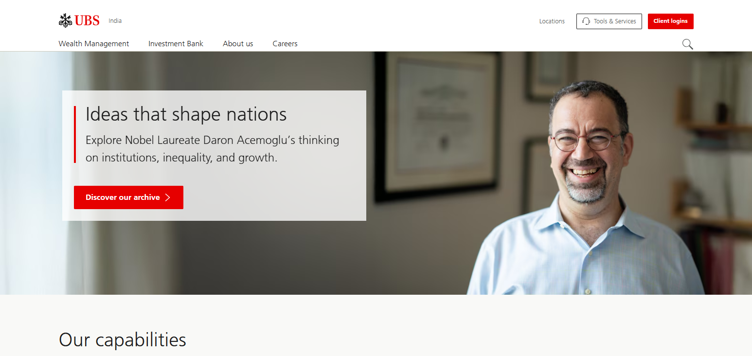Click the Discover our archive button
752x356 pixels.
pyautogui.click(x=128, y=197)
